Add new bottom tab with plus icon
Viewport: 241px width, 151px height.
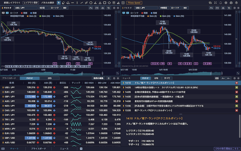pyautogui.click(x=81, y=149)
